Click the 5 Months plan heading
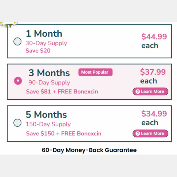 46,115
